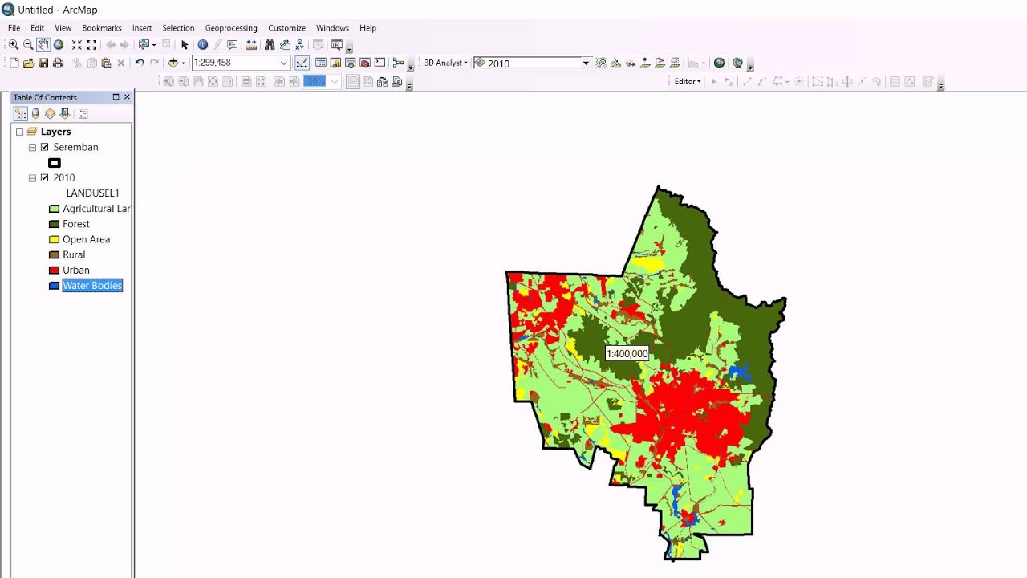Viewport: 1027px width, 578px height.
Task: Toggle visibility of Seremban layer
Action: tap(45, 147)
